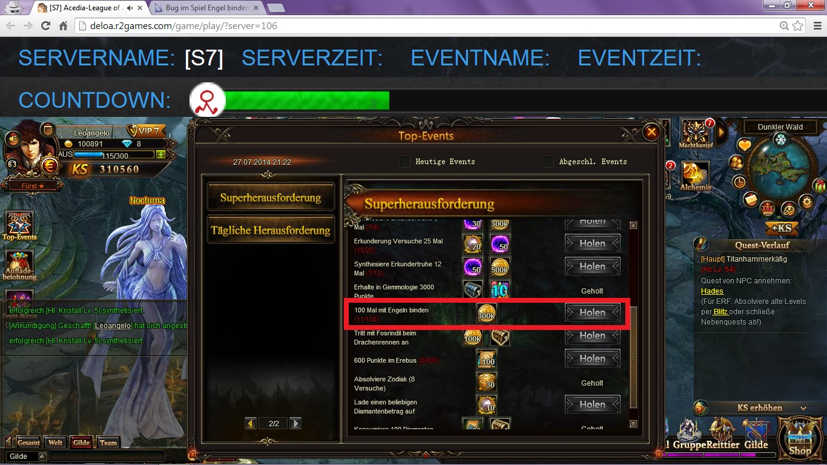The image size is (827, 465).
Task: Click the mail envelope icon near minimap
Action: tap(751, 199)
